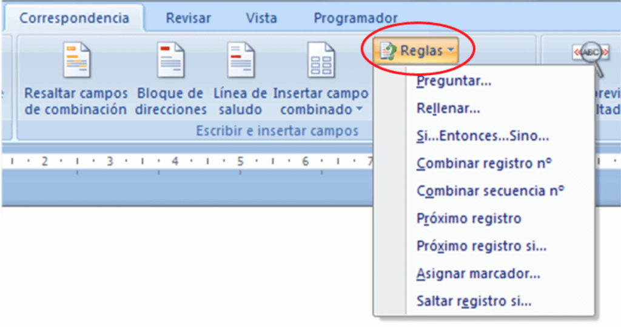Switch to the Correspondencia tab
Image resolution: width=621 pixels, height=327 pixels.
coord(74,18)
